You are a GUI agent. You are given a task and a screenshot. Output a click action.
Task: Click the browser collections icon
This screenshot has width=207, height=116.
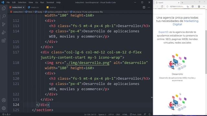tap(193, 6)
